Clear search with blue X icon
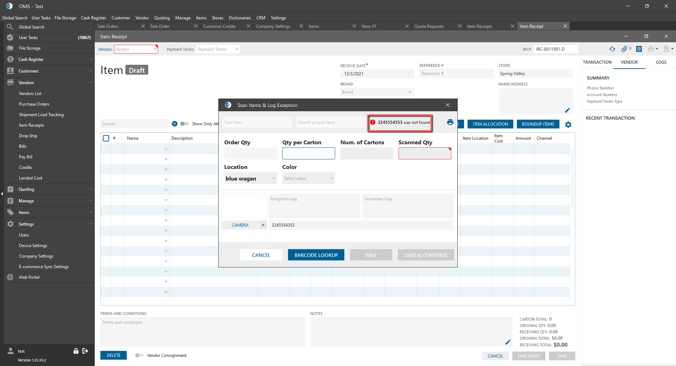 pyautogui.click(x=175, y=124)
